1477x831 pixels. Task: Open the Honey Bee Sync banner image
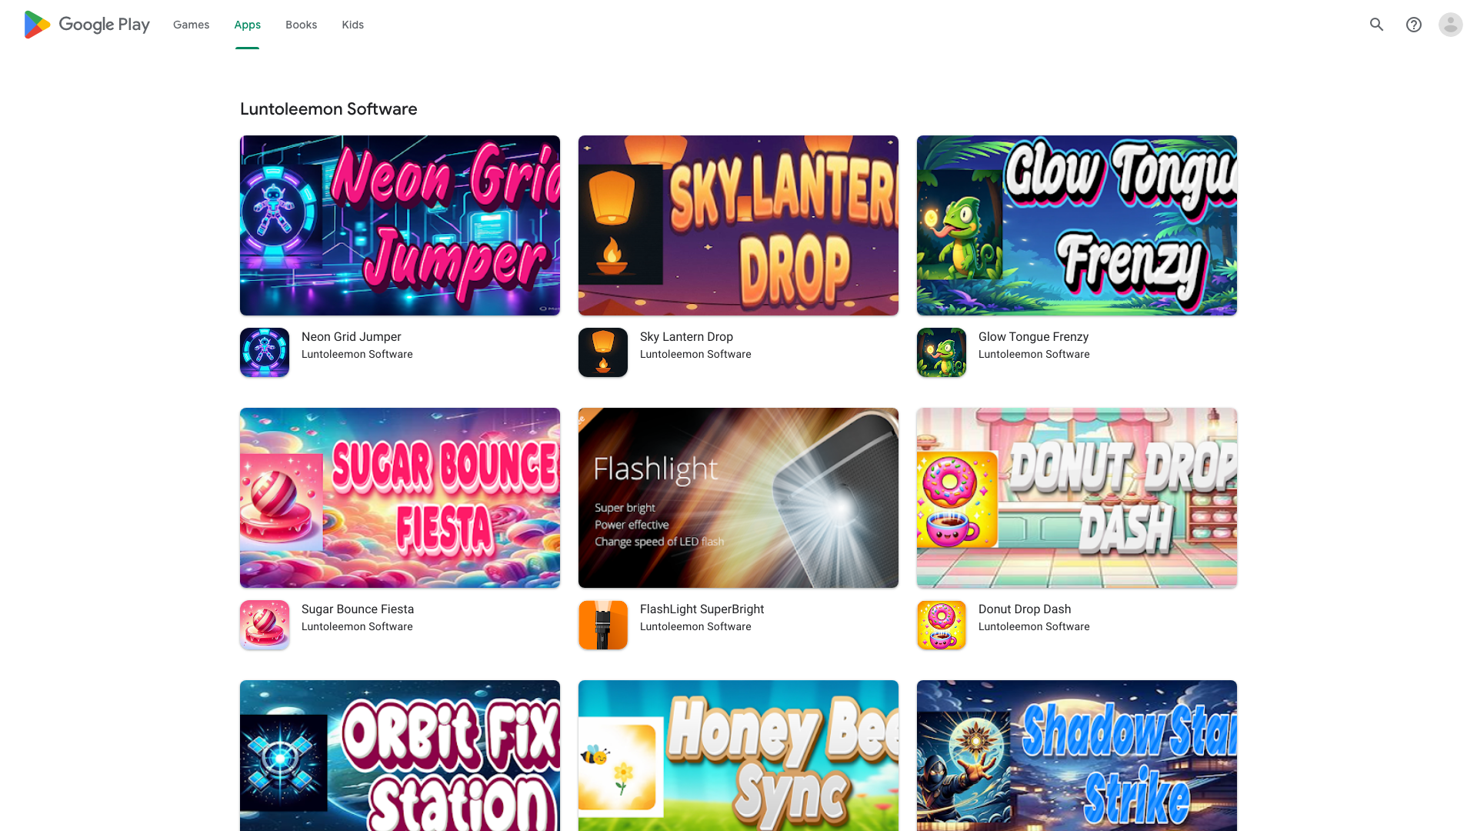(738, 756)
